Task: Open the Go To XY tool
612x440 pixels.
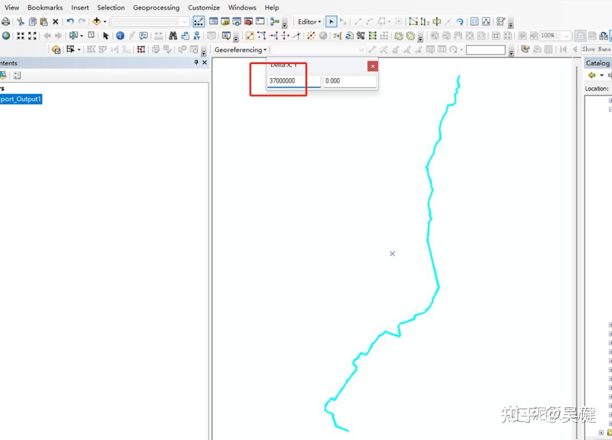Action: pos(197,35)
